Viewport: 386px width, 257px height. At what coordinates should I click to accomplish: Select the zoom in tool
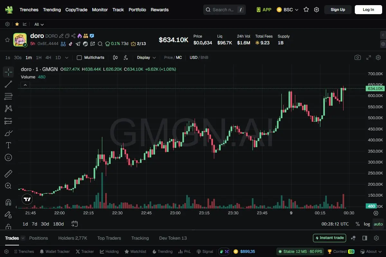[8, 186]
